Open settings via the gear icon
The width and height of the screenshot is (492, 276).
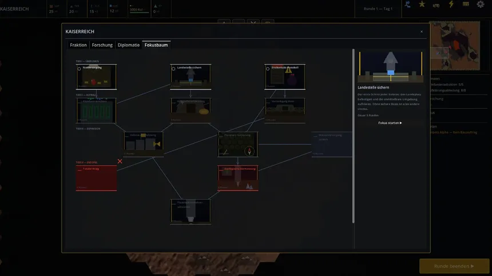pyautogui.click(x=480, y=5)
